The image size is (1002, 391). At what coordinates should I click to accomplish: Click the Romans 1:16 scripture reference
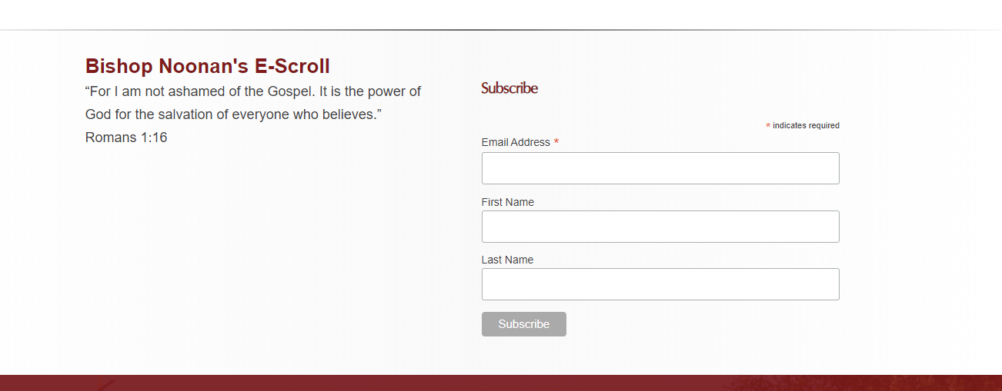126,138
